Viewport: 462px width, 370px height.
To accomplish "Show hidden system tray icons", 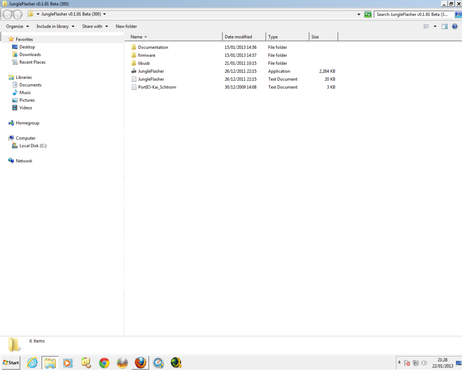I will [399, 363].
